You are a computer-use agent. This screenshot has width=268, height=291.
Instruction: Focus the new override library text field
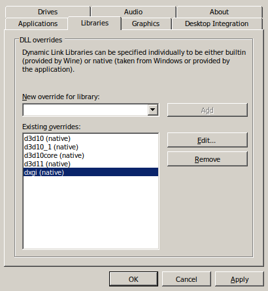[x=86, y=110]
